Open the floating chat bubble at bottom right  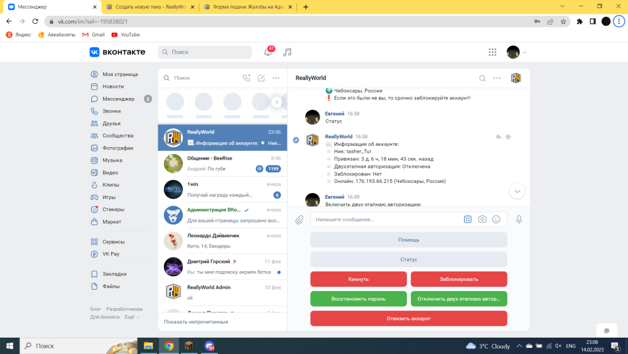click(x=607, y=331)
